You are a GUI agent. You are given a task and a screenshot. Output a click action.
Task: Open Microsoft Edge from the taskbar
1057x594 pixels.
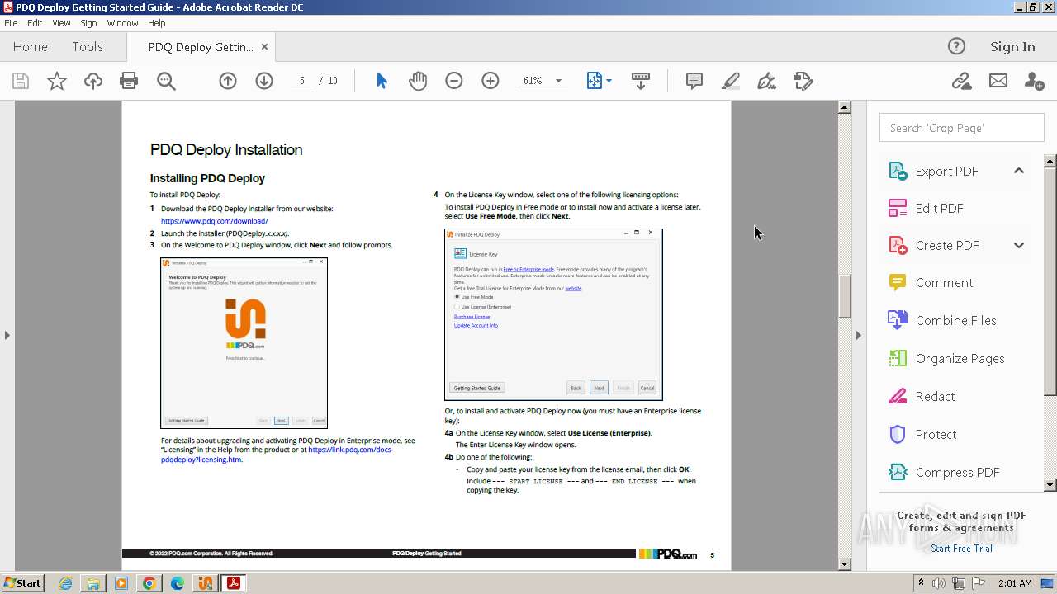[x=177, y=583]
